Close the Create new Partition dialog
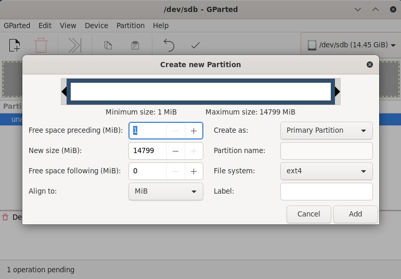 pos(370,65)
